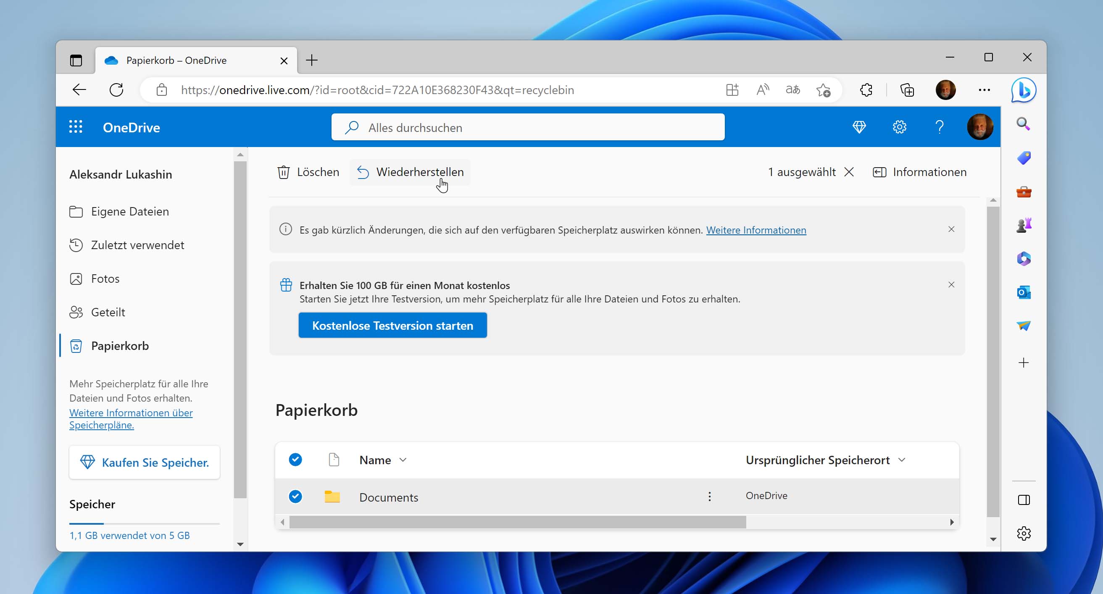This screenshot has width=1103, height=594.
Task: Toggle the Edge sidebar panel icon
Action: click(x=1023, y=500)
